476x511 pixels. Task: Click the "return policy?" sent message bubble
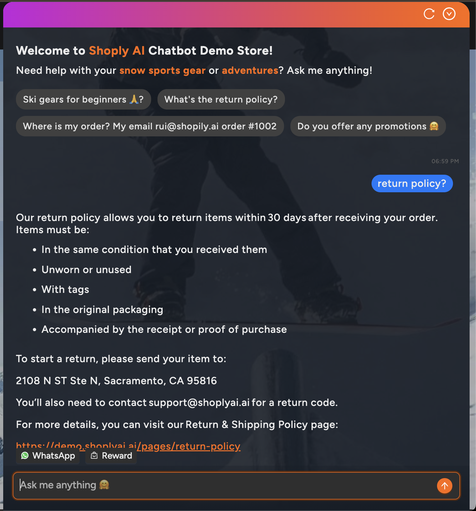(x=412, y=184)
